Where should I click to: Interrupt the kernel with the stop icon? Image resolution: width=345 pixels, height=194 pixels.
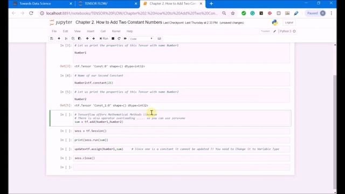(x=113, y=38)
